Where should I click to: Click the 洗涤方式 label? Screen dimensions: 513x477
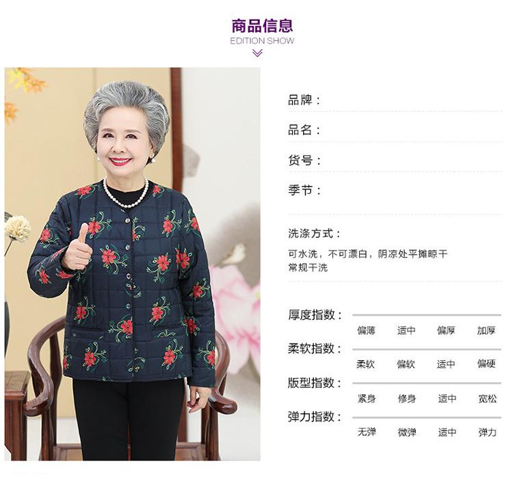(315, 234)
